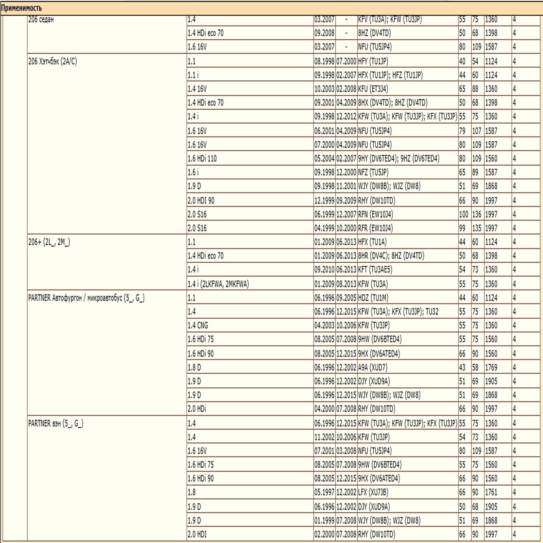The width and height of the screenshot is (543, 543).
Task: Select engine code KFT (TU3AE5)
Action: pos(375,269)
